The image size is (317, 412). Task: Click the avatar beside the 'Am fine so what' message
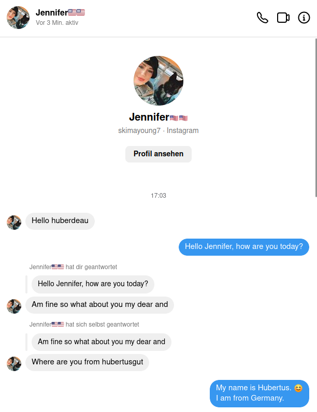[14, 306]
